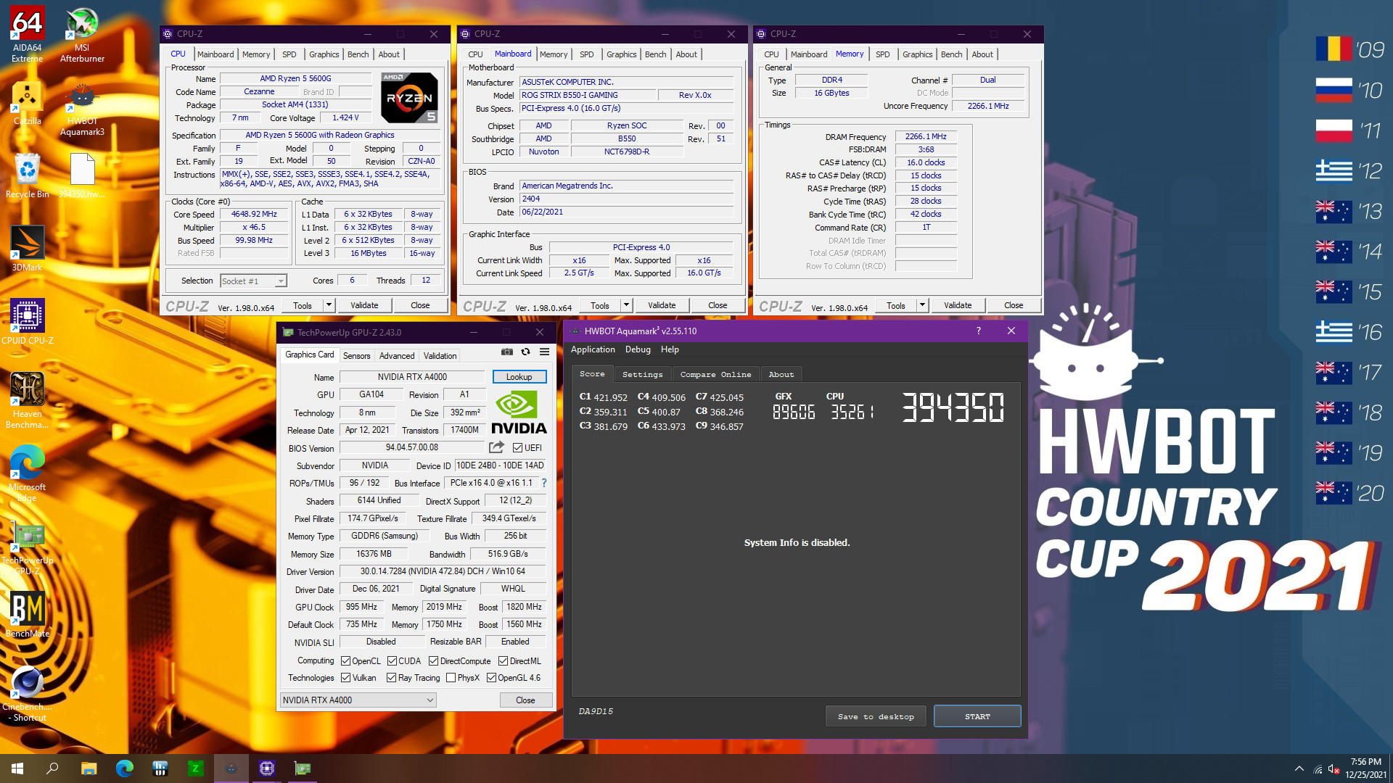Show hidden system tray icons
The image size is (1393, 783).
[1299, 768]
